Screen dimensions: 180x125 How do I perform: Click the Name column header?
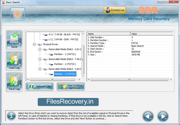click(x=109, y=34)
